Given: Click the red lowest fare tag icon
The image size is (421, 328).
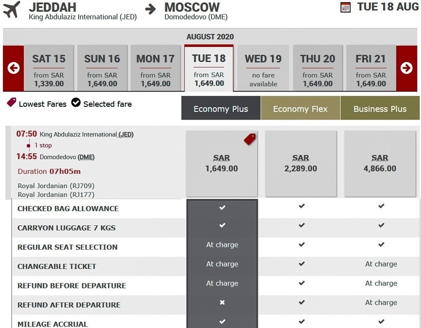Looking at the screenshot, I should (x=250, y=139).
